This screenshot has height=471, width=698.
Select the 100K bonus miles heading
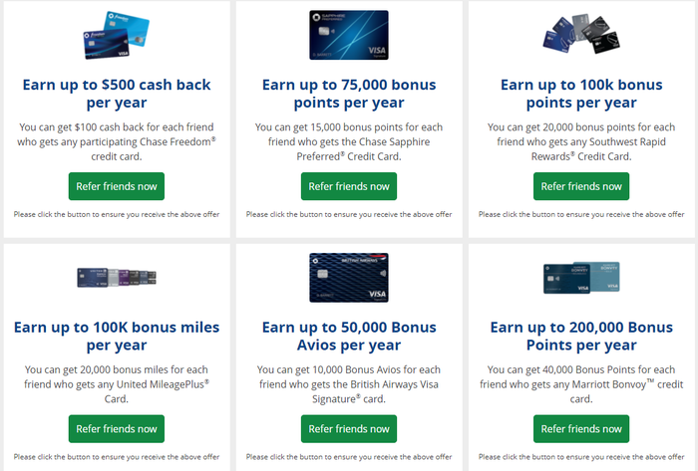[117, 336]
